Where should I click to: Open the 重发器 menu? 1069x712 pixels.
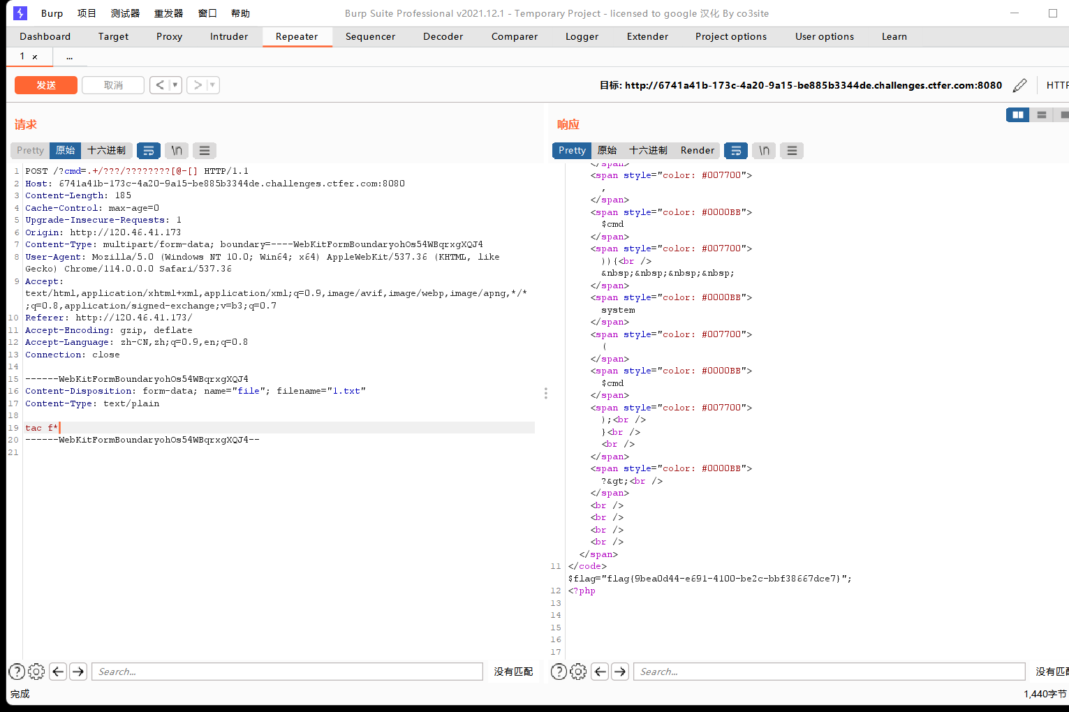(x=168, y=13)
